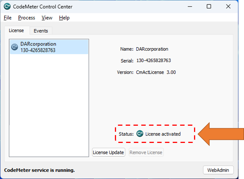This screenshot has height=179, width=244.
Task: Click the Name value DARcorporation in details
Action: (x=152, y=49)
